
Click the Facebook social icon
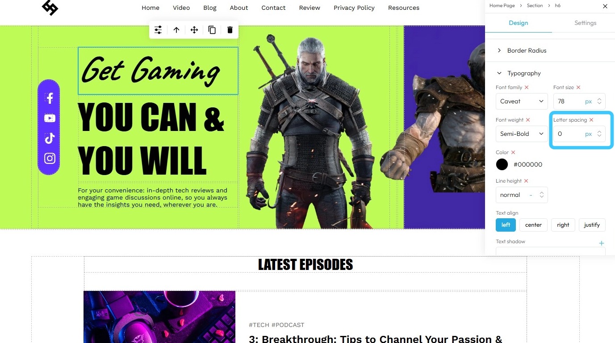50,98
